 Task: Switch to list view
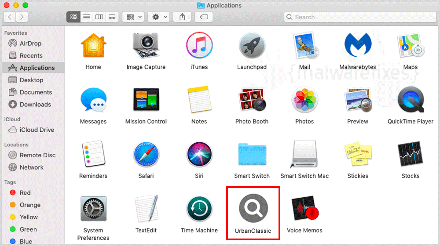click(x=86, y=17)
